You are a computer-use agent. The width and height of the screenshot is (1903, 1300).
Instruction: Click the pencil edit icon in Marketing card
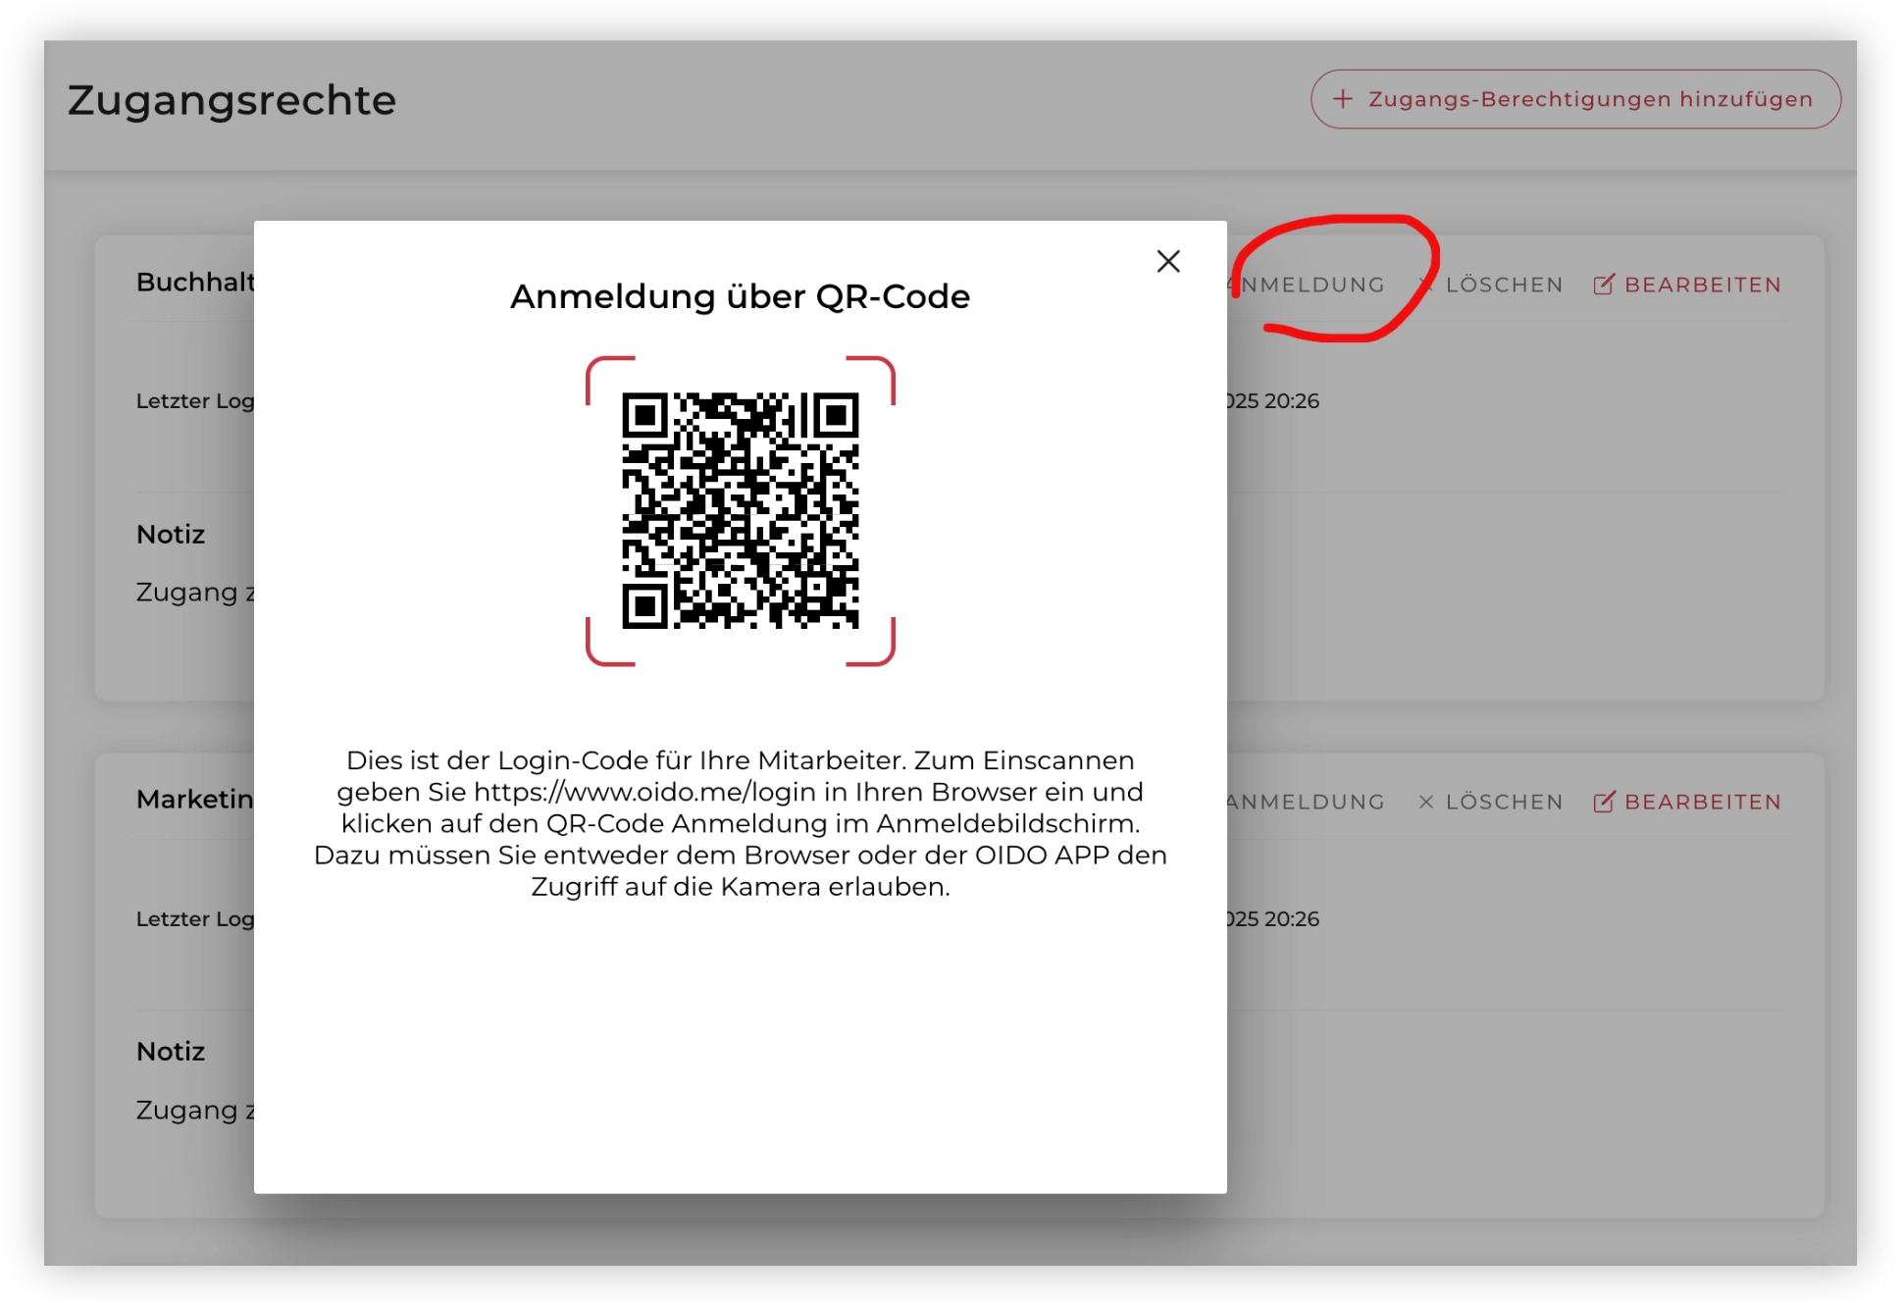[1603, 802]
